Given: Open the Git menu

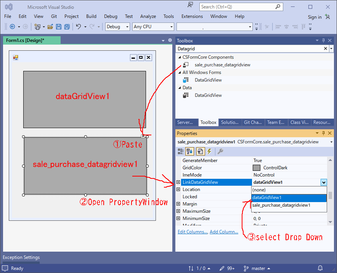Looking at the screenshot, I should pyautogui.click(x=54, y=16).
